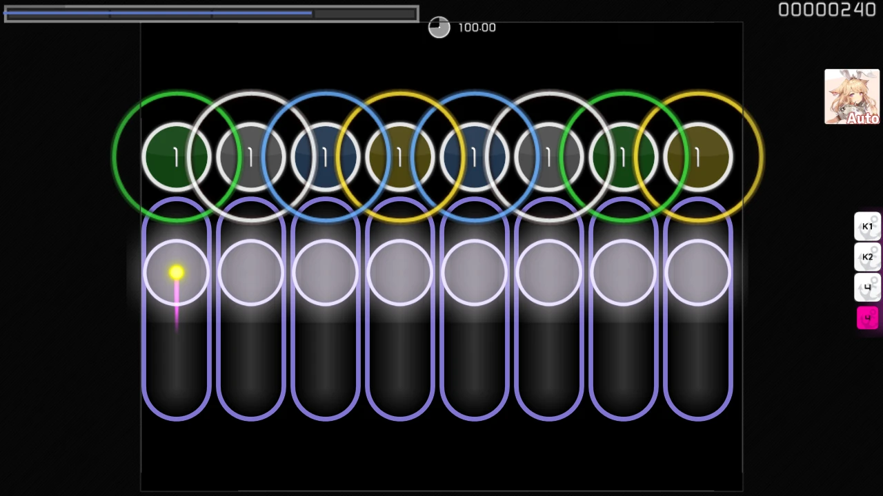Click the seventh hit circle, the second green one
Viewport: 883px width, 496px height.
pos(623,157)
